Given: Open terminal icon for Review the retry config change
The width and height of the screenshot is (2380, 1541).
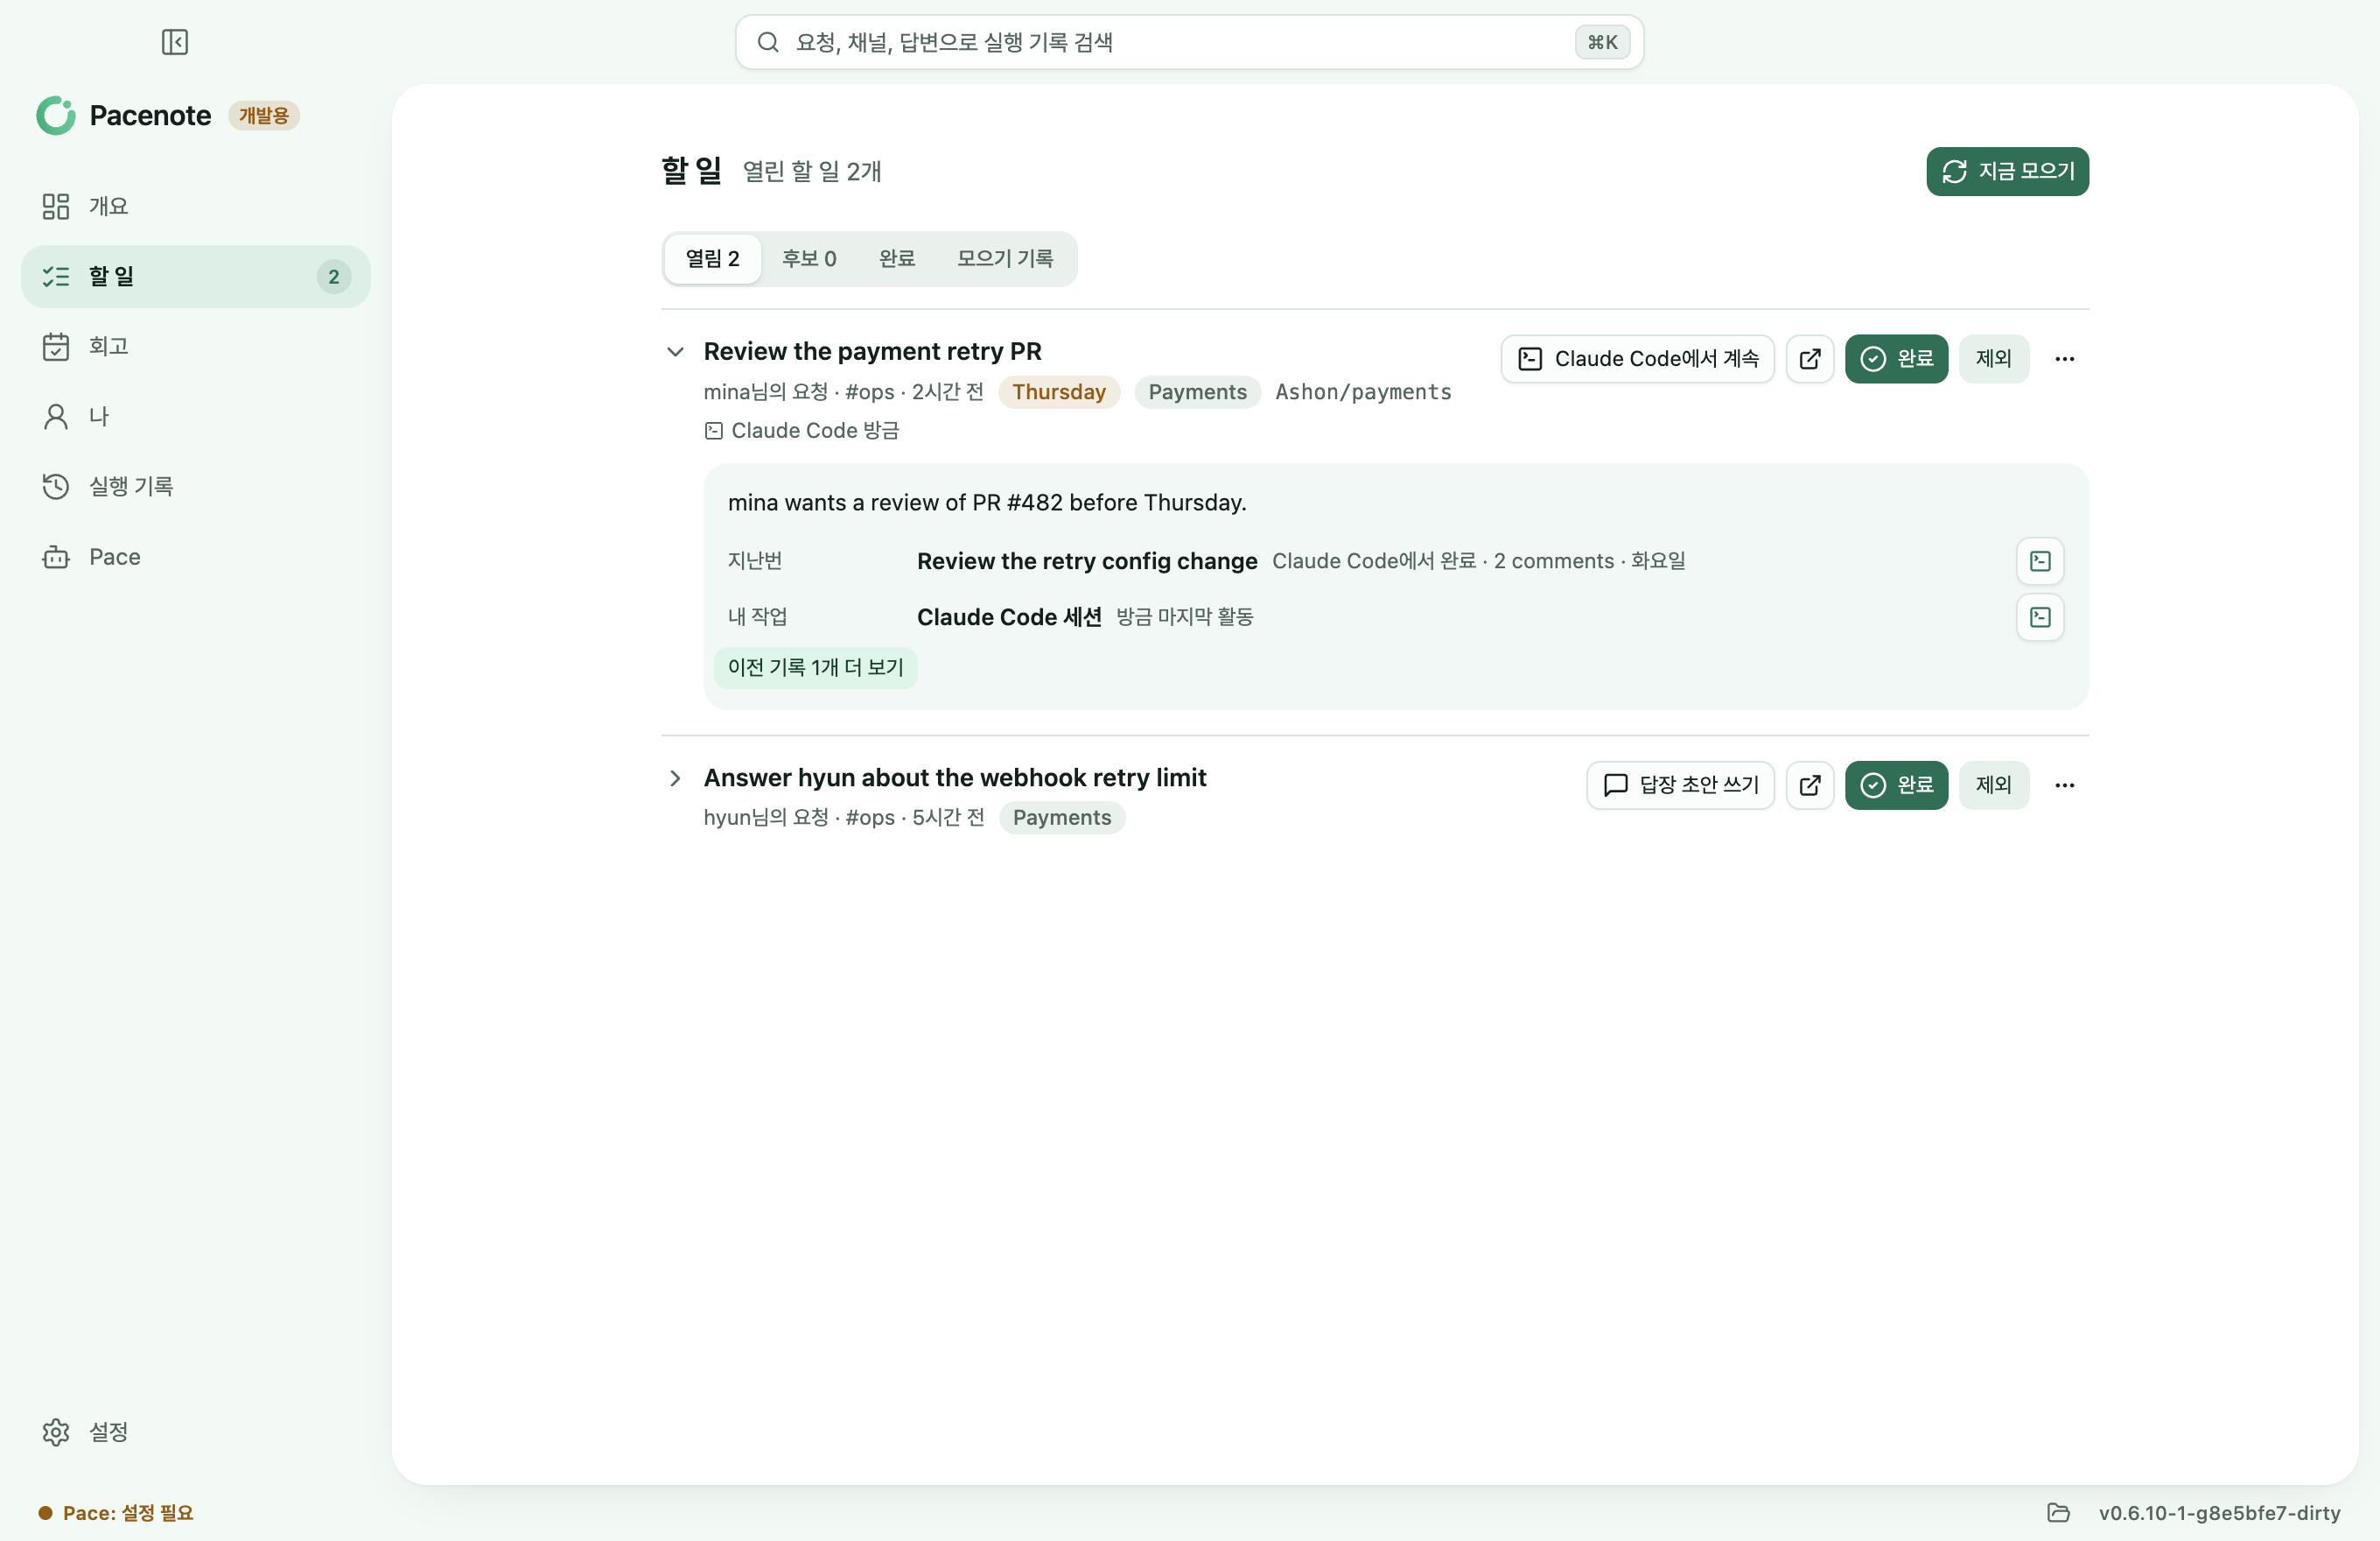Looking at the screenshot, I should click(x=2040, y=561).
